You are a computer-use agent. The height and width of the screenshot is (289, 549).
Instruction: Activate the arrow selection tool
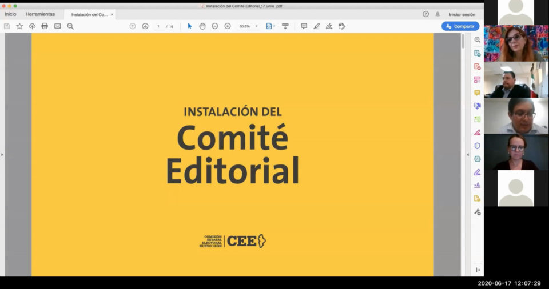point(190,26)
